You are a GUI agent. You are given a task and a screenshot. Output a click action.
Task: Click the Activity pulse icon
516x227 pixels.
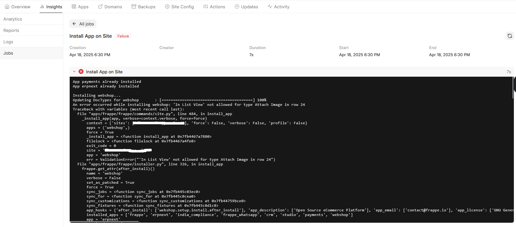click(270, 6)
